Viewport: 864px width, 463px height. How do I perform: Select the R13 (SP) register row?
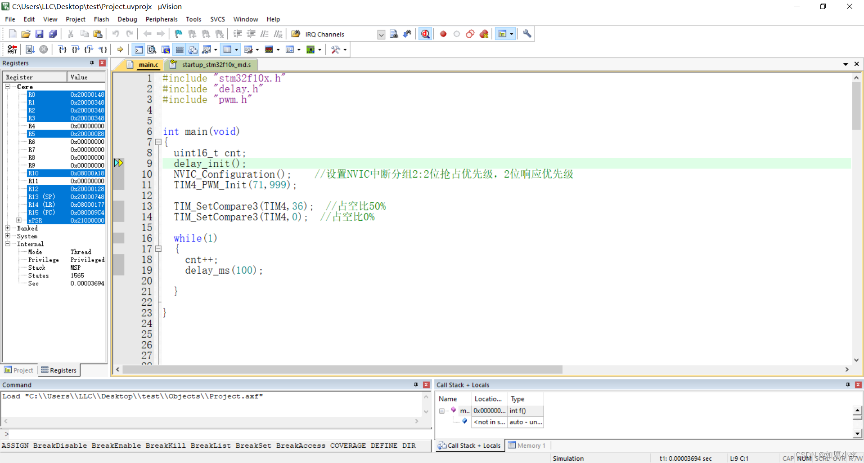pos(66,197)
